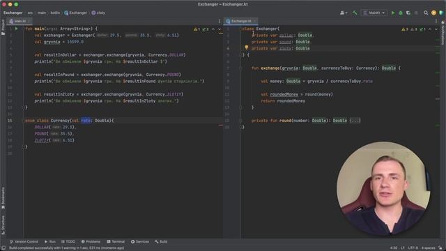Open the TODO tool window
This screenshot has height=251, width=446.
[68, 242]
